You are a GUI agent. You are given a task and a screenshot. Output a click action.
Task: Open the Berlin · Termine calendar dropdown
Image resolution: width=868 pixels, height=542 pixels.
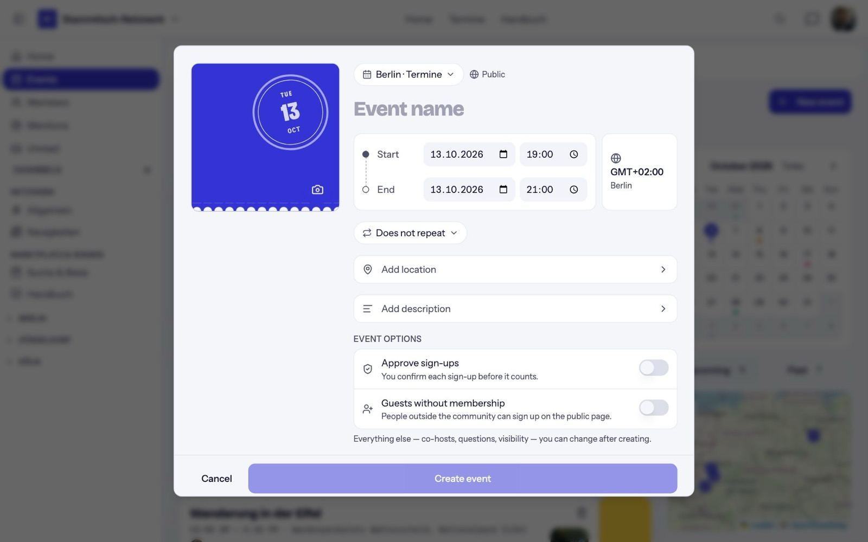click(x=409, y=74)
